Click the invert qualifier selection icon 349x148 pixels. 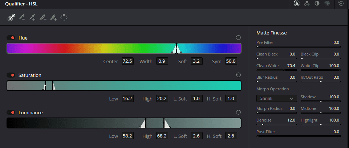pos(64,17)
